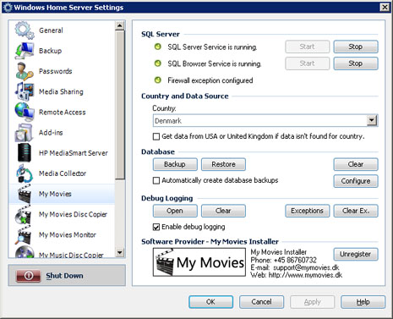
Task: Click the HP MediaSmart Server tower icon
Action: click(25, 153)
